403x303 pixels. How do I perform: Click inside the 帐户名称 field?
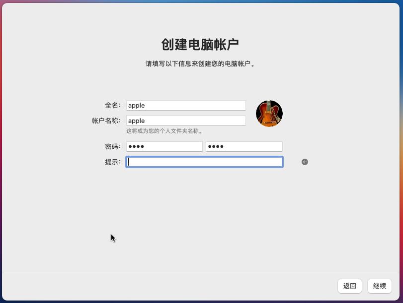click(186, 121)
